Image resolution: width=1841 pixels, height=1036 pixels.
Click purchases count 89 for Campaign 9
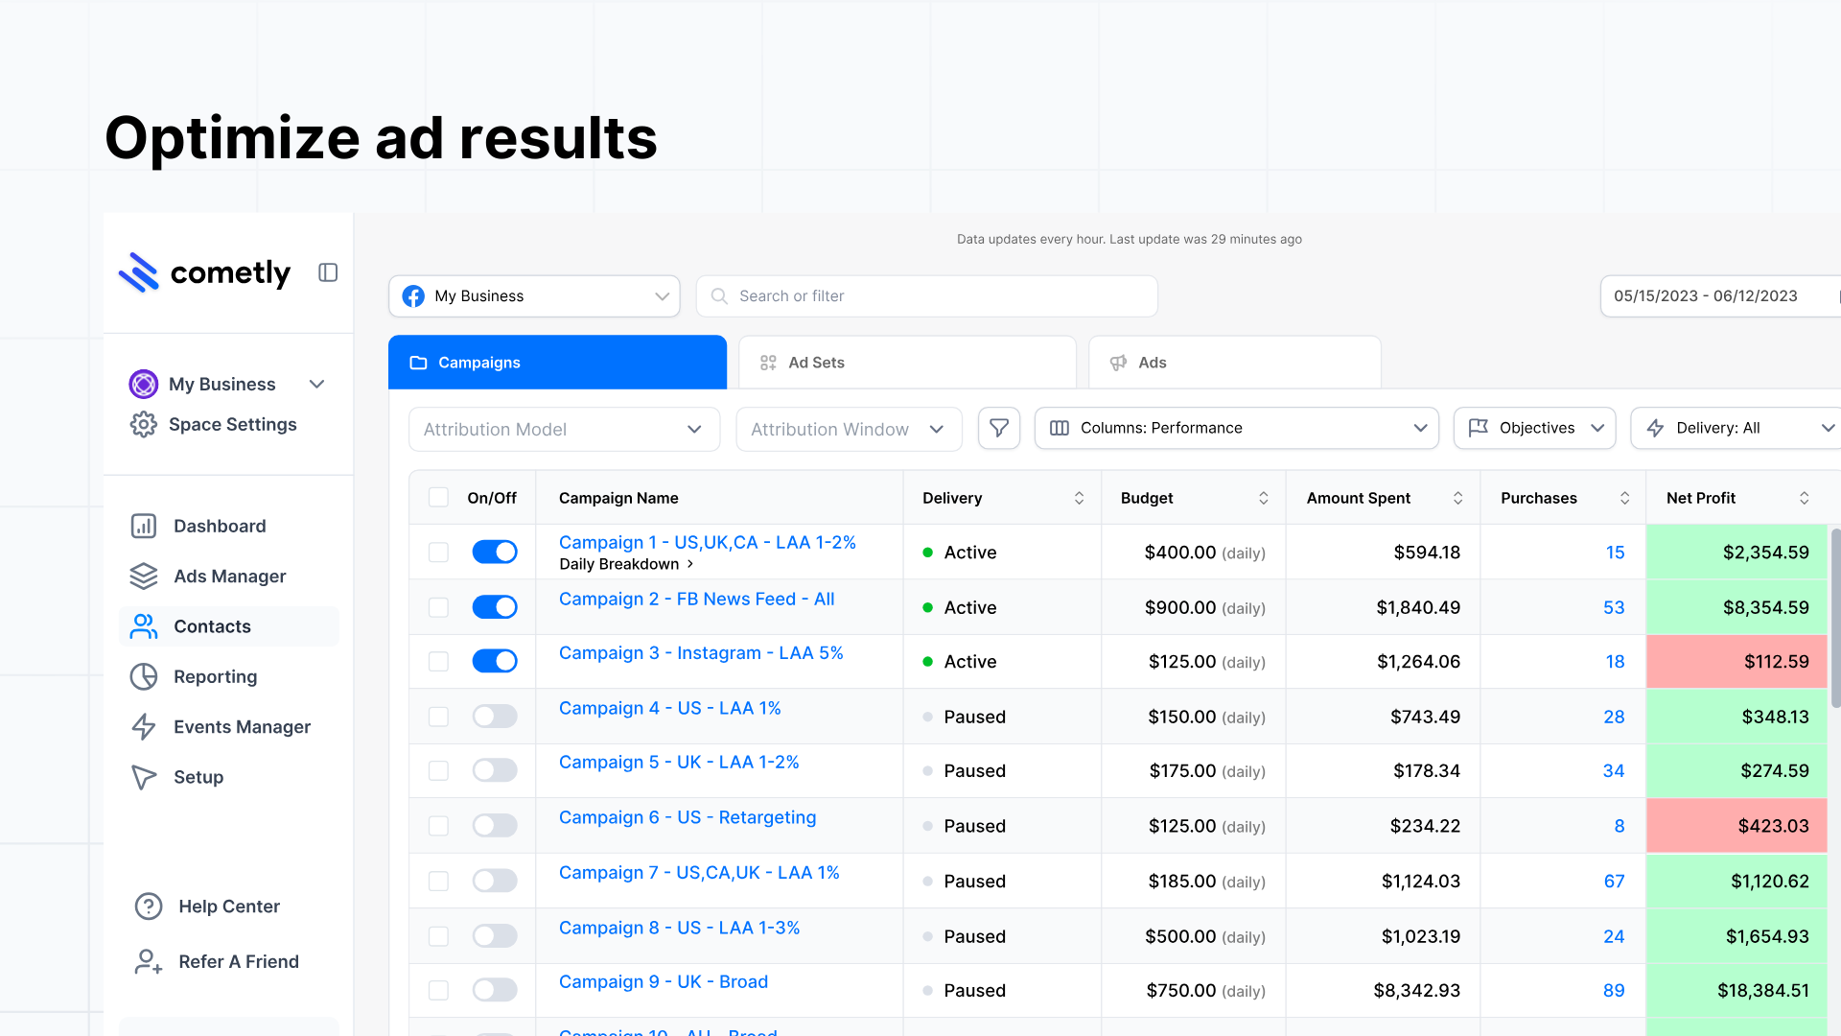1614,990
